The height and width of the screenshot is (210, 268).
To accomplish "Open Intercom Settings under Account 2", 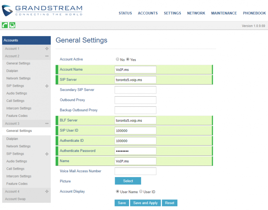I will click(19, 108).
